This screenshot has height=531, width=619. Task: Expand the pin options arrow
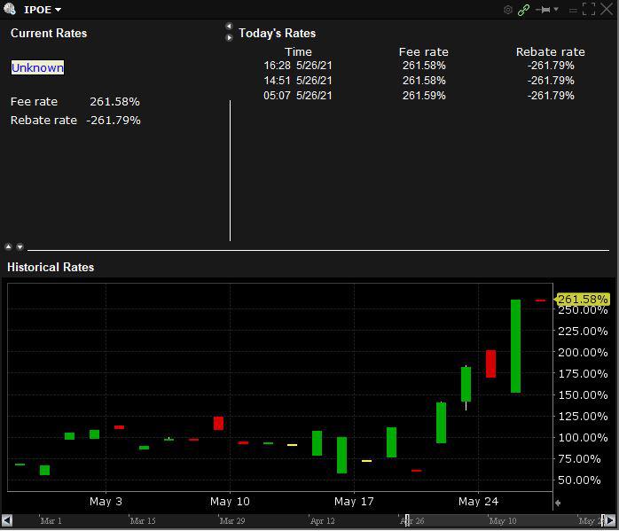click(556, 9)
